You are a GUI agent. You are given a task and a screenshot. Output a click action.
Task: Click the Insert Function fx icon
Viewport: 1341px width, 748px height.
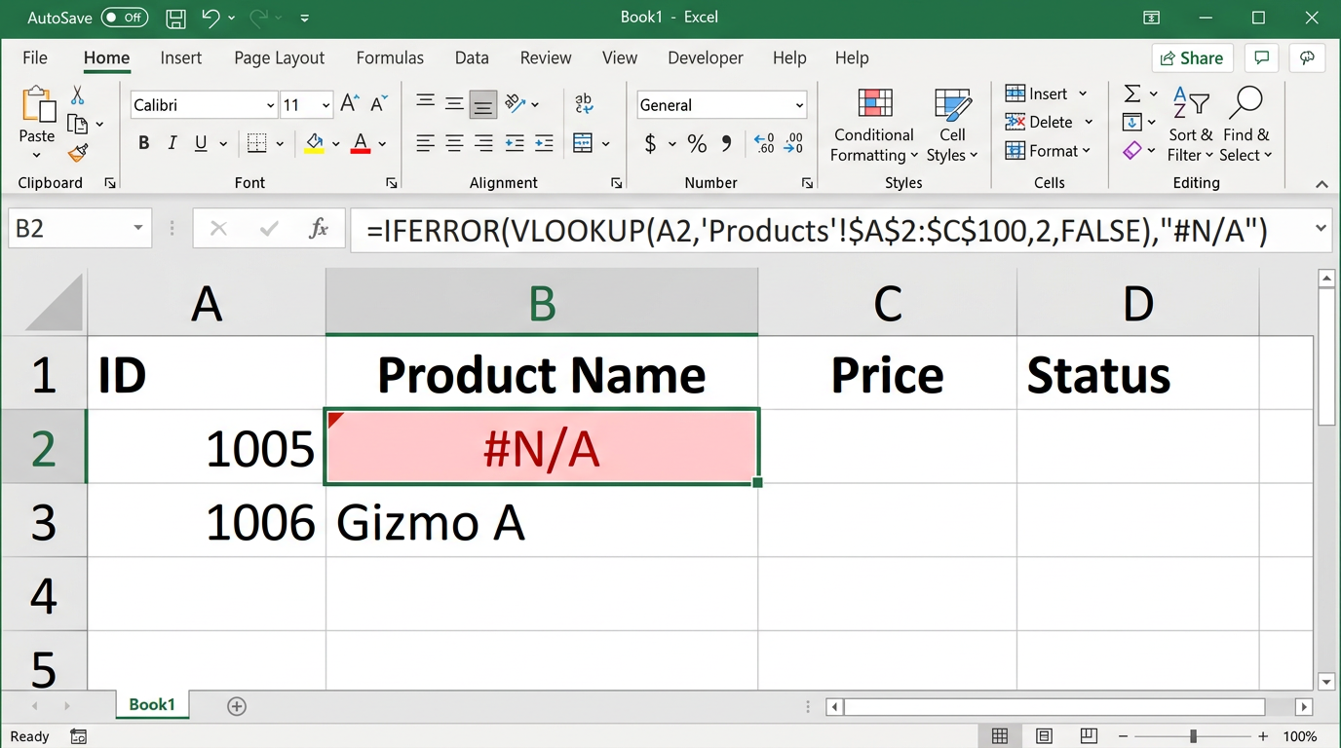pyautogui.click(x=319, y=229)
